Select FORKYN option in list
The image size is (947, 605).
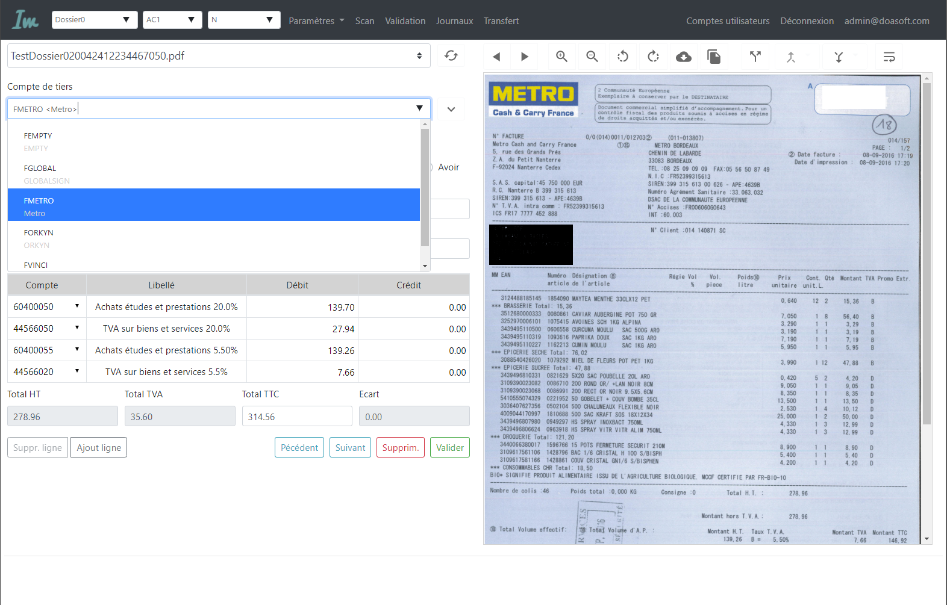point(214,239)
